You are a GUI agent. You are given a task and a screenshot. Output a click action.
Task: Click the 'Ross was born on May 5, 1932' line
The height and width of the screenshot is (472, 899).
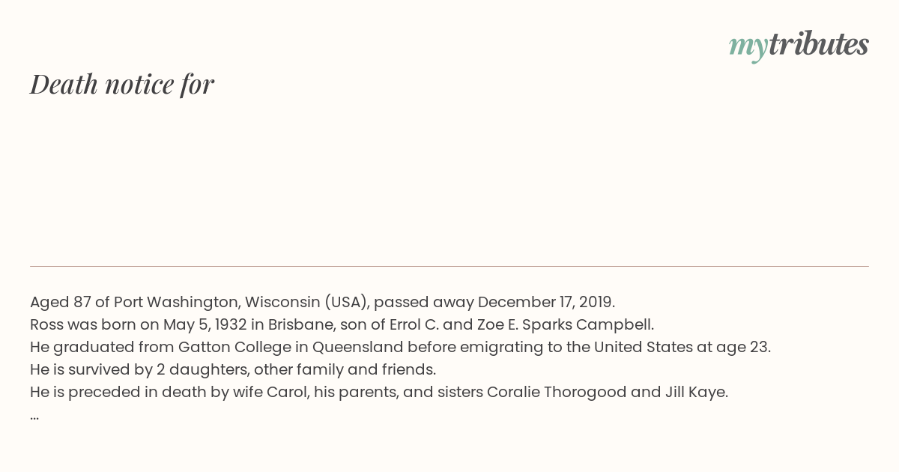(342, 325)
